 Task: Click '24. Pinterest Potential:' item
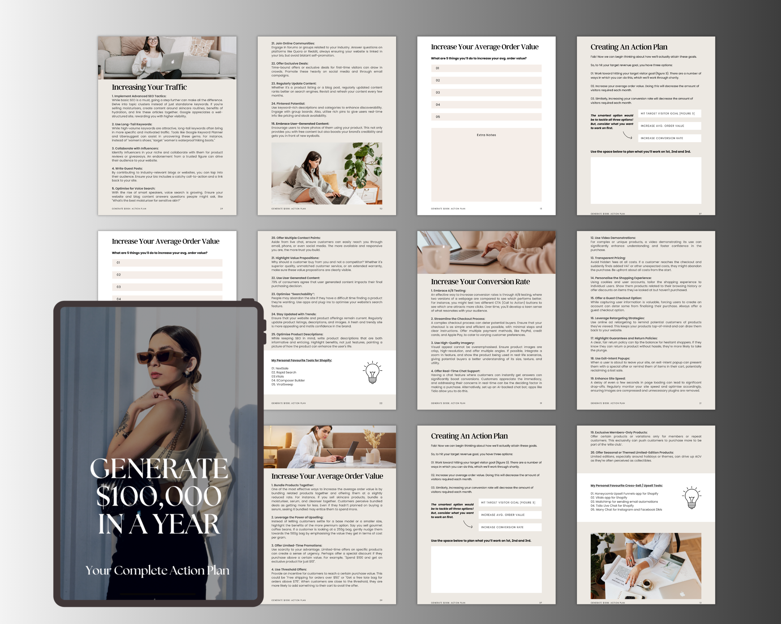point(288,104)
